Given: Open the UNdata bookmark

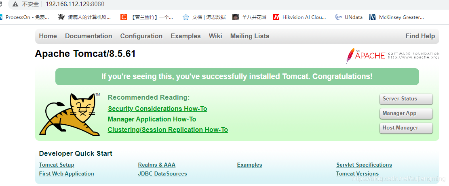Looking at the screenshot, I should coord(349,17).
